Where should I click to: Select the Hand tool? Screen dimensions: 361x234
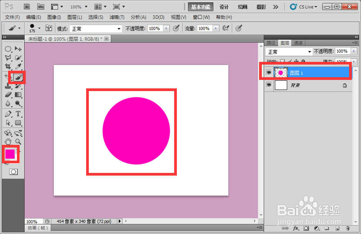click(8, 141)
